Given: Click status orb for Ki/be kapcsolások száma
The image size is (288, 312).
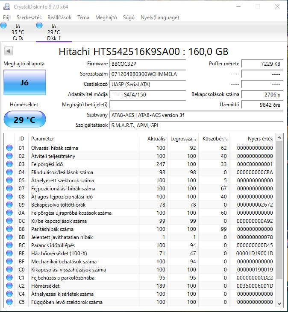Looking at the screenshot, I should (9, 221).
